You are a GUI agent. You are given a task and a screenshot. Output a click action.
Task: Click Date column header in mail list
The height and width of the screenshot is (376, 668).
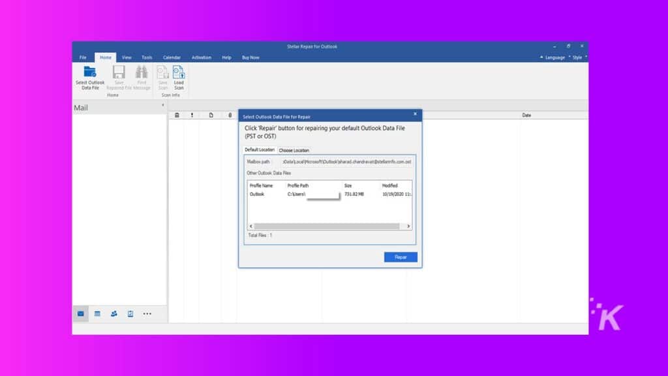[x=526, y=115]
